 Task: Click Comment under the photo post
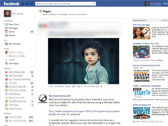[x=59, y=86]
